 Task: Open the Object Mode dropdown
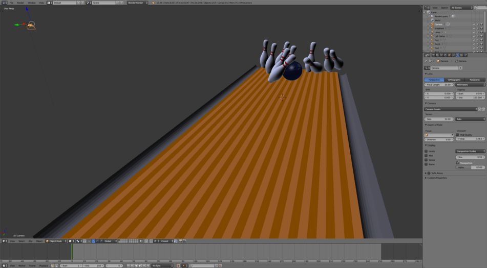coord(56,241)
